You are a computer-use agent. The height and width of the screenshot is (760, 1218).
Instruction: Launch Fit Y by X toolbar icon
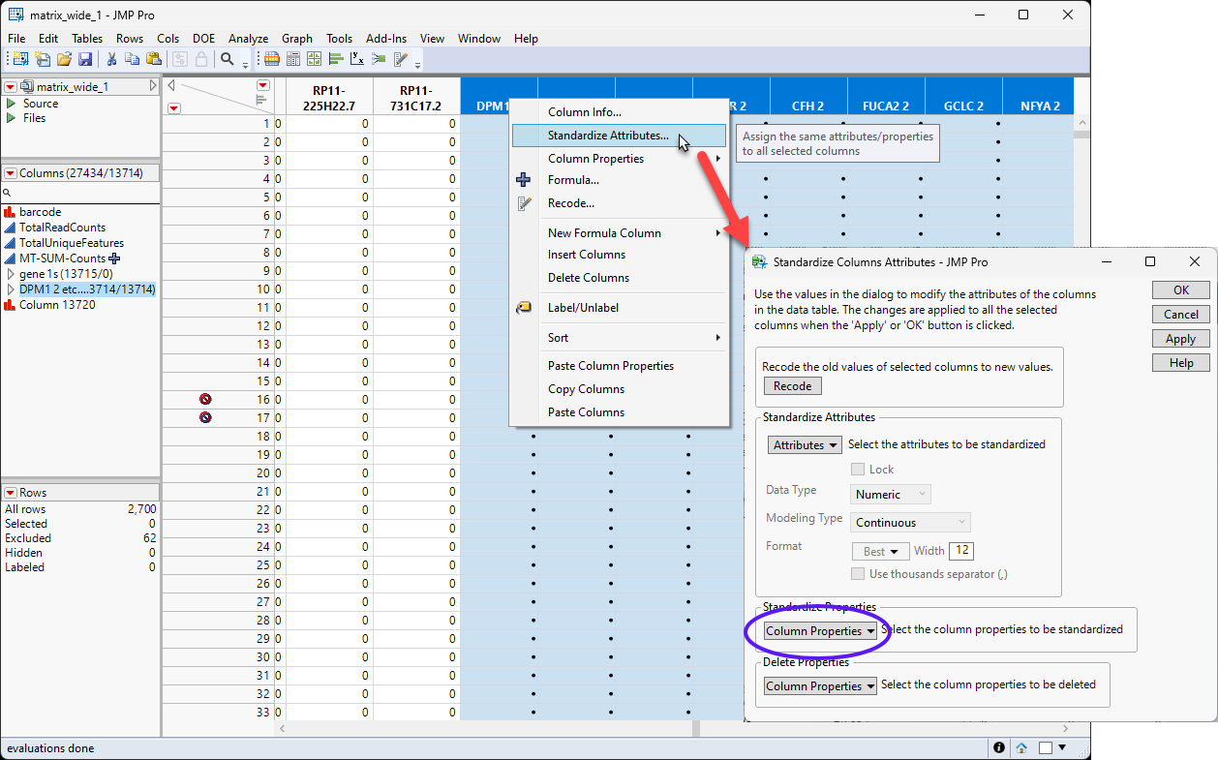point(357,59)
